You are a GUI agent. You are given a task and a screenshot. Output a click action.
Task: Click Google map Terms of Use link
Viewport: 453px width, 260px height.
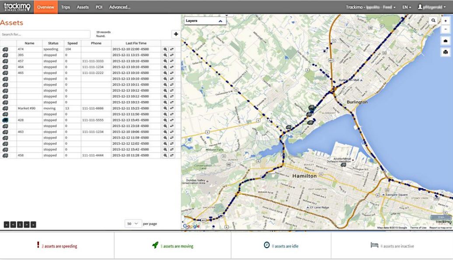click(x=418, y=228)
